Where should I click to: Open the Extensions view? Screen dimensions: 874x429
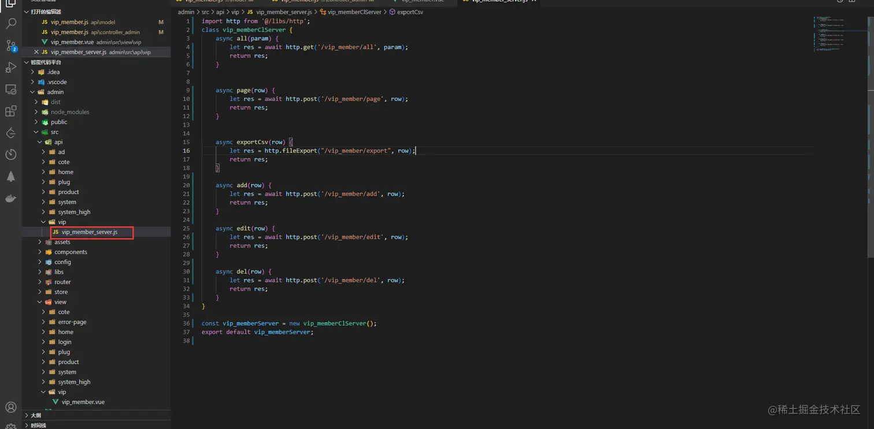pos(10,111)
